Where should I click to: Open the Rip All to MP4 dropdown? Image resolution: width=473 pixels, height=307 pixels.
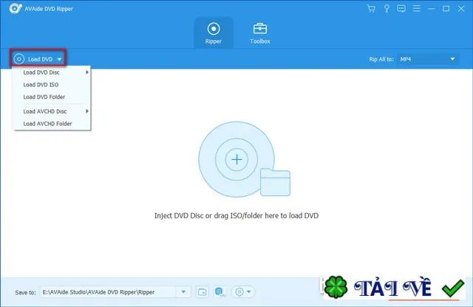coord(428,59)
